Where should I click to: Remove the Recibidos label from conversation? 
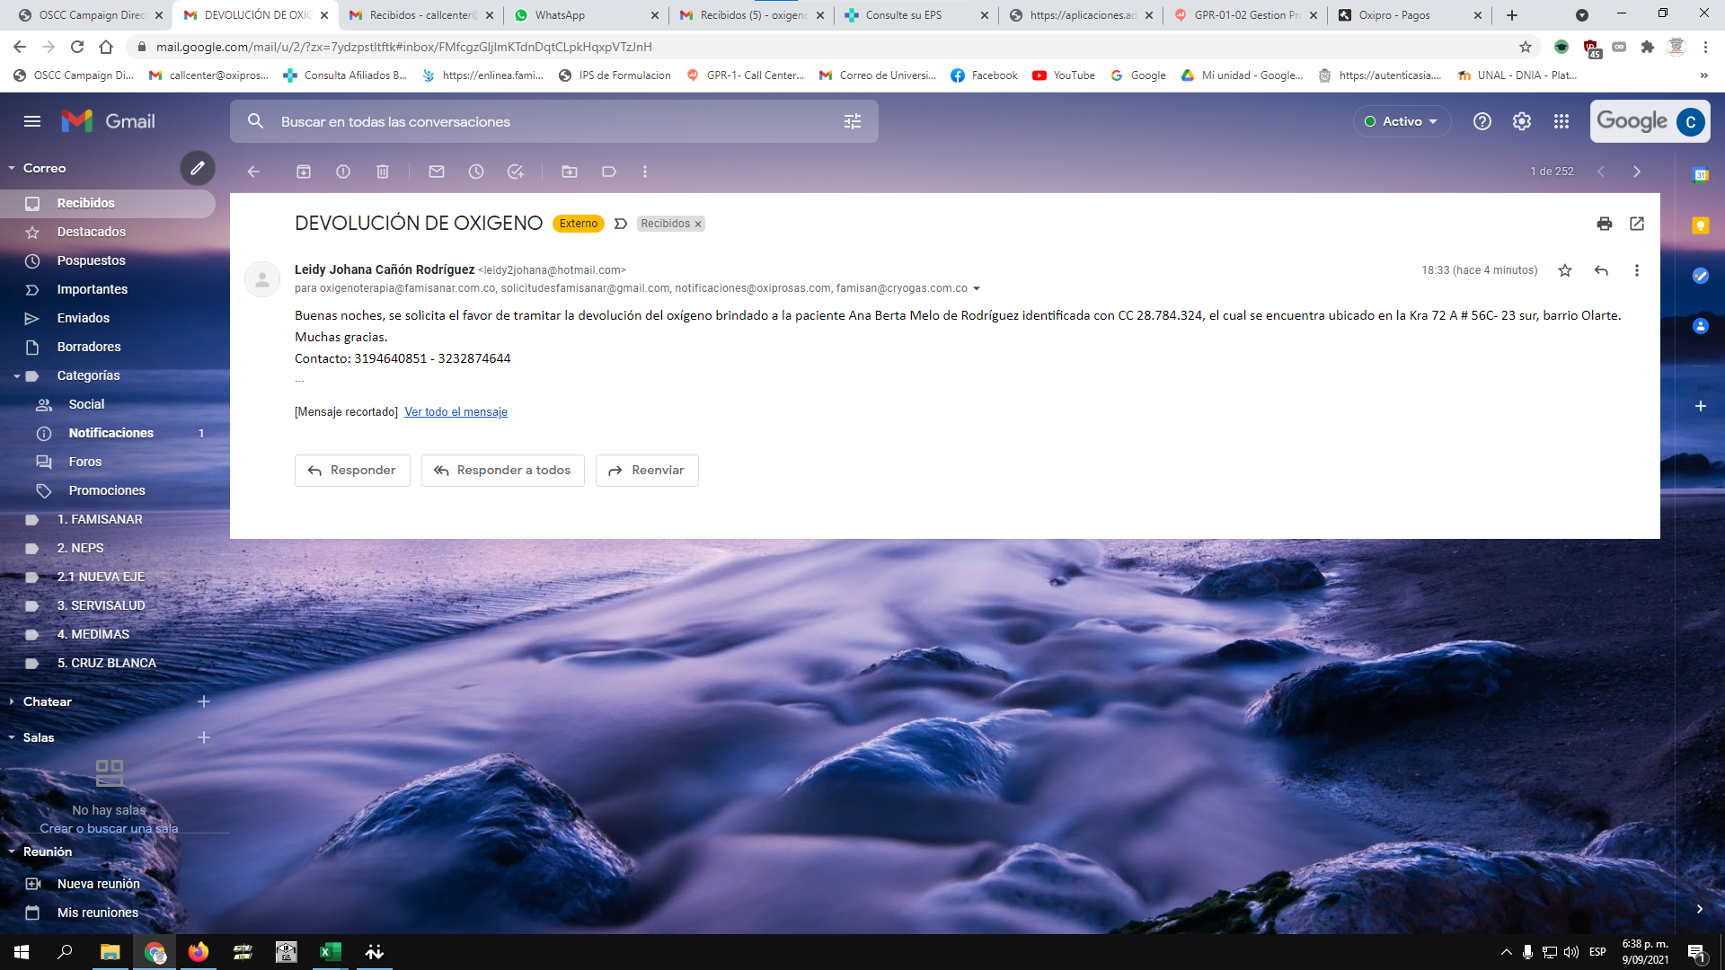point(698,225)
